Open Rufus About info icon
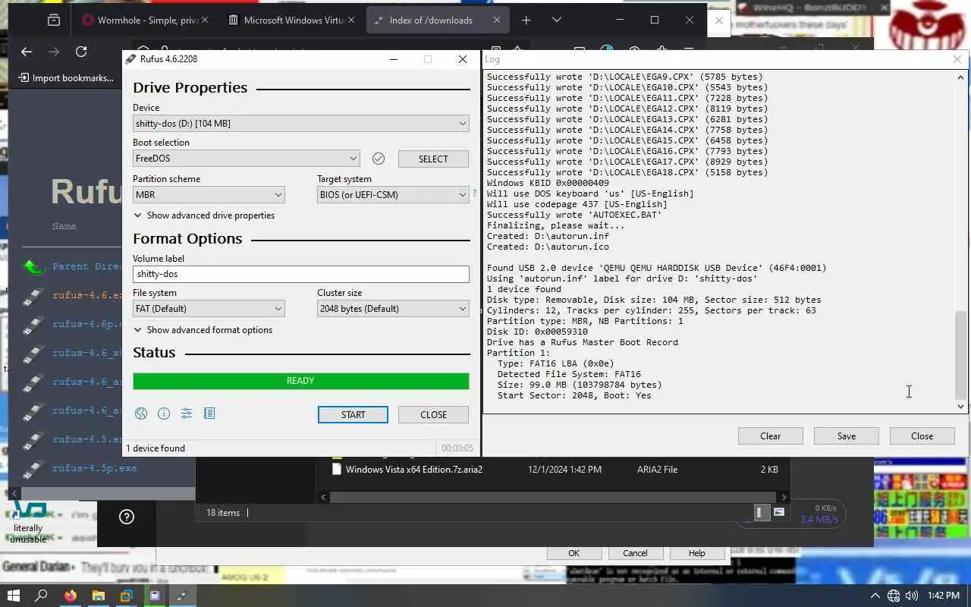 tap(164, 414)
